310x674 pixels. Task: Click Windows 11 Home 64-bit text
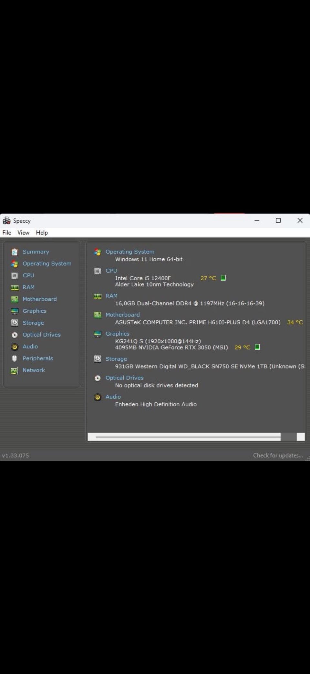pyautogui.click(x=149, y=259)
